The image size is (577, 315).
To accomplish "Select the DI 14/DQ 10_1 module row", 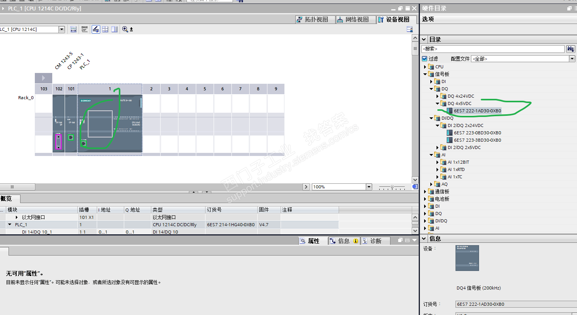I will [169, 232].
